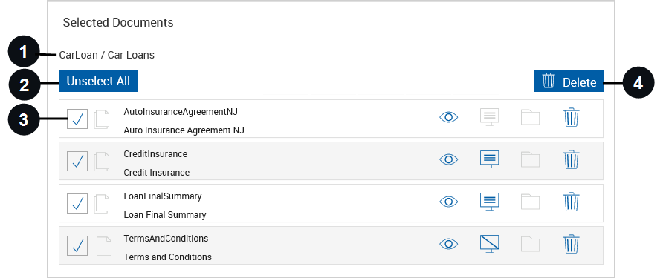Image resolution: width=663 pixels, height=278 pixels.
Task: Toggle the LoanFinalSummary checkbox
Action: [x=77, y=203]
